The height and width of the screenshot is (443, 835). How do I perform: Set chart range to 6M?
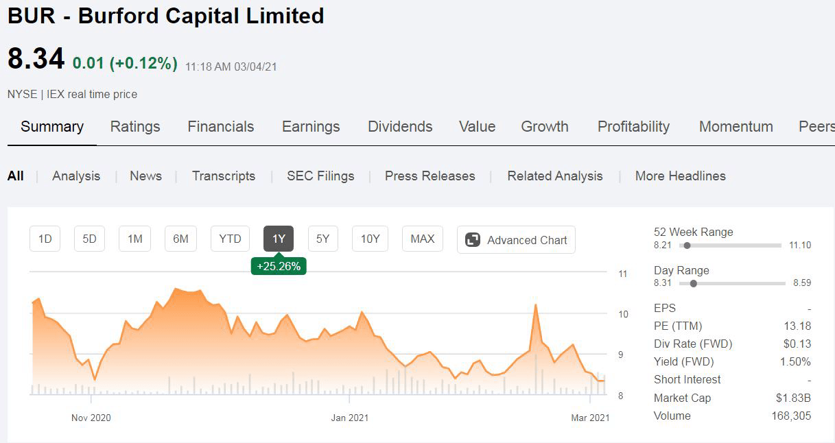(x=180, y=239)
